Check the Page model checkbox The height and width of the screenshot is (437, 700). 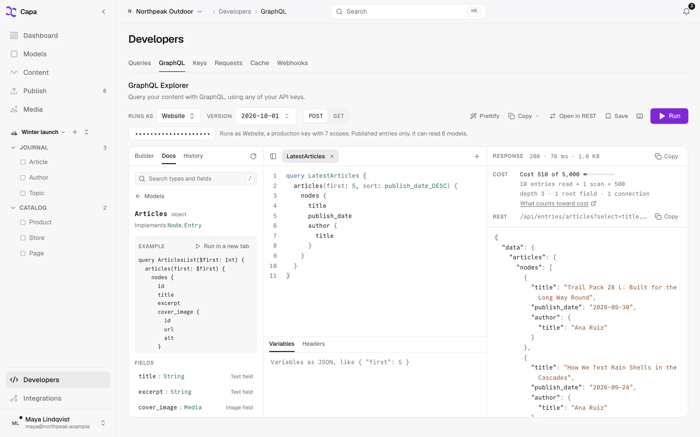(23, 253)
